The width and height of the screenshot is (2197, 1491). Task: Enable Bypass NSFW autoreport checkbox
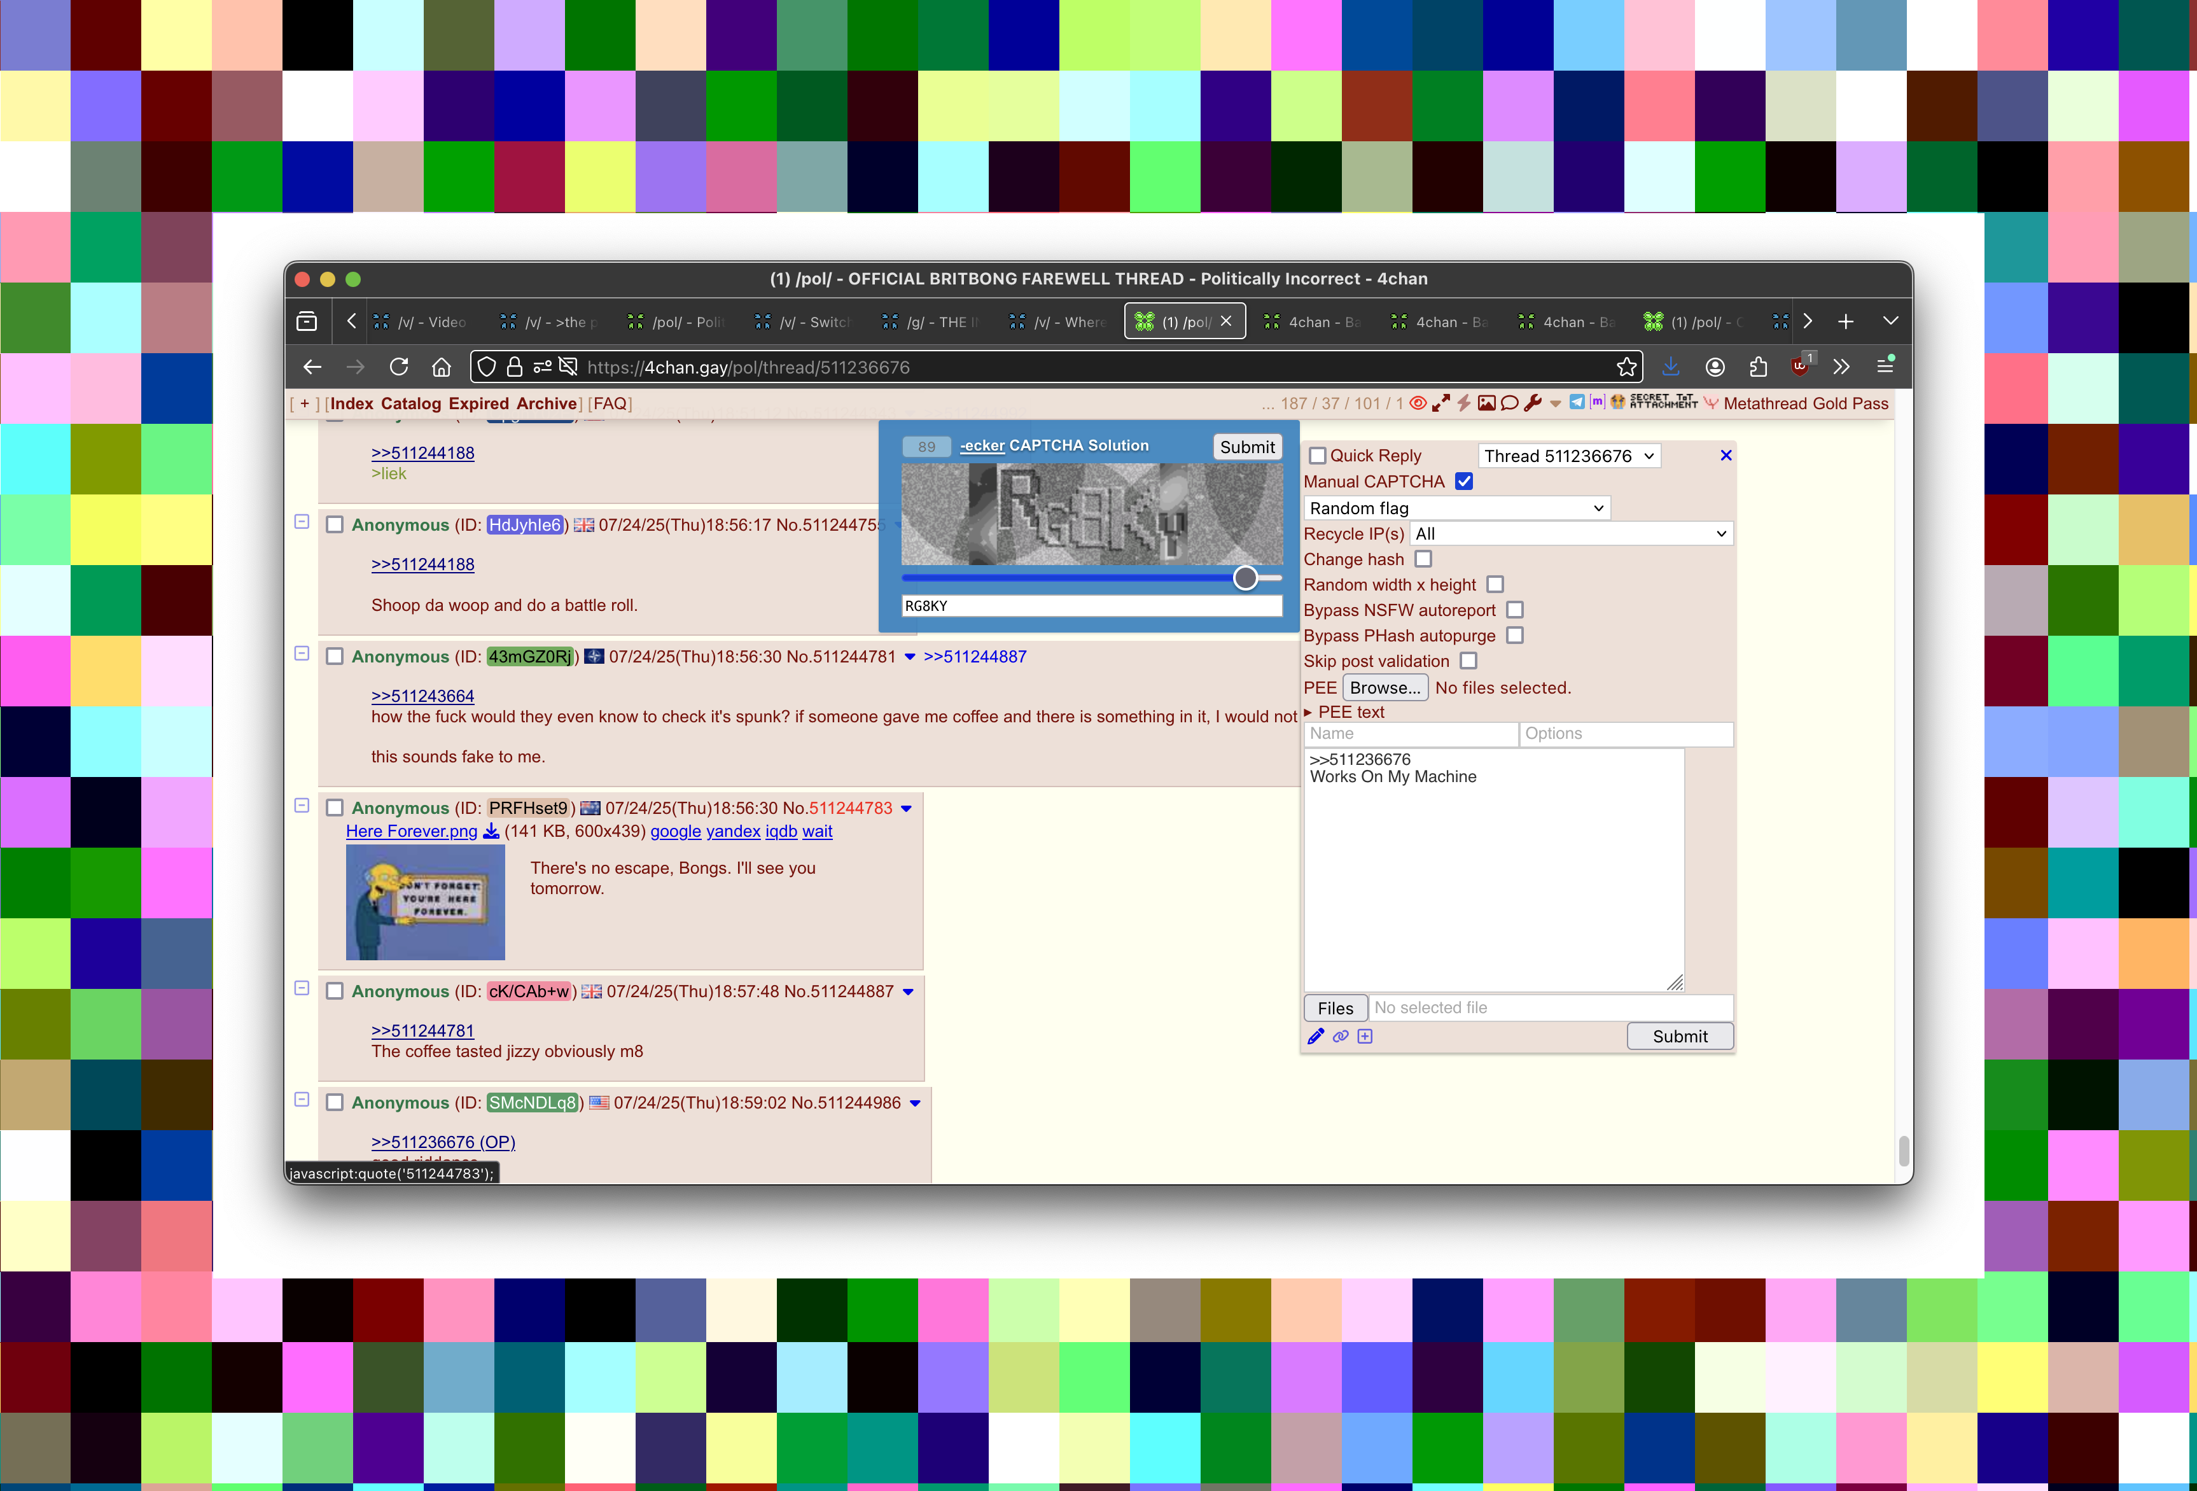[1514, 610]
